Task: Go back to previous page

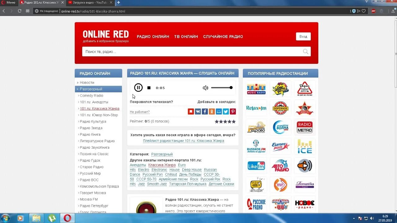Action: tap(4, 11)
